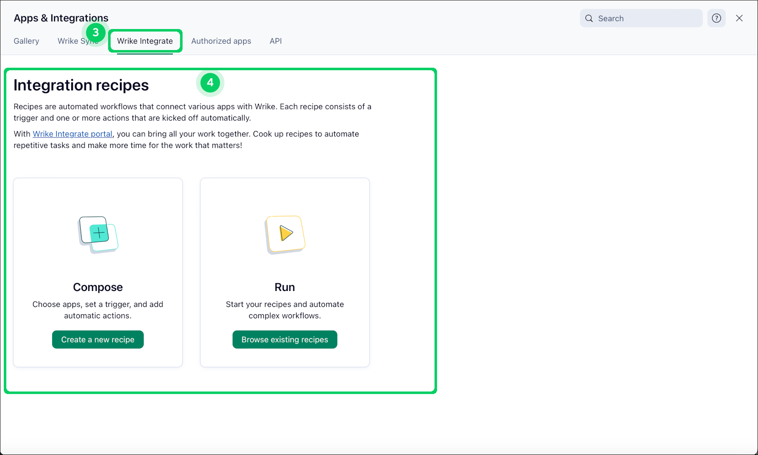This screenshot has width=758, height=455.
Task: Click Browse existing recipes
Action: tap(284, 339)
